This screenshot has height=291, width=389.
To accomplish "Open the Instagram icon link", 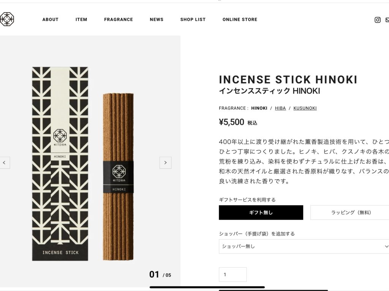I will (377, 20).
